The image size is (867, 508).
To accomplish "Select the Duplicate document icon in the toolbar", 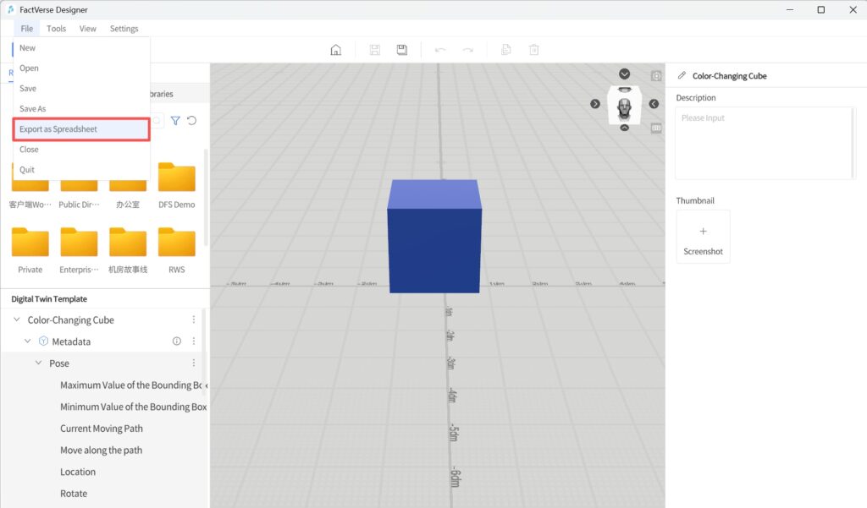I will 505,49.
